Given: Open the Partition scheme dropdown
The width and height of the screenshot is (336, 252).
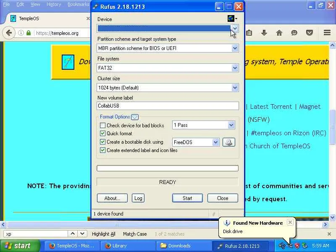Looking at the screenshot, I should pos(235,48).
